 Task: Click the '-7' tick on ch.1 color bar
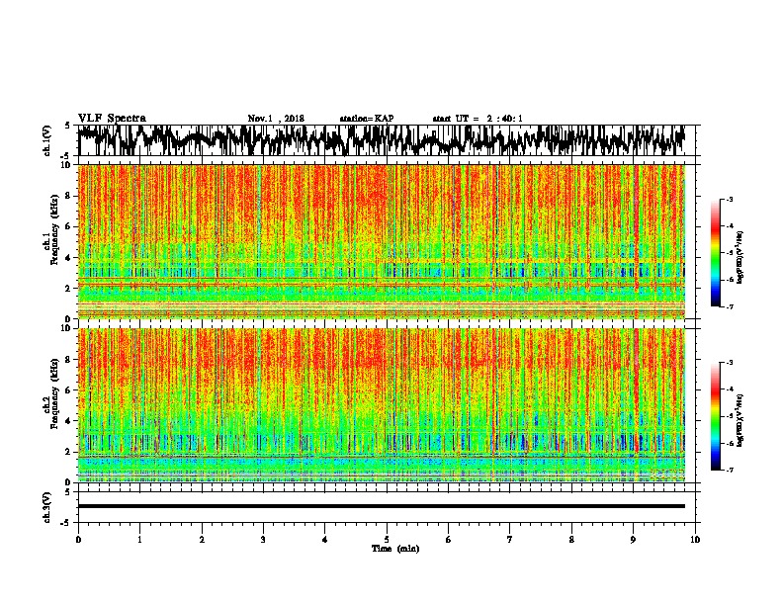[x=730, y=306]
